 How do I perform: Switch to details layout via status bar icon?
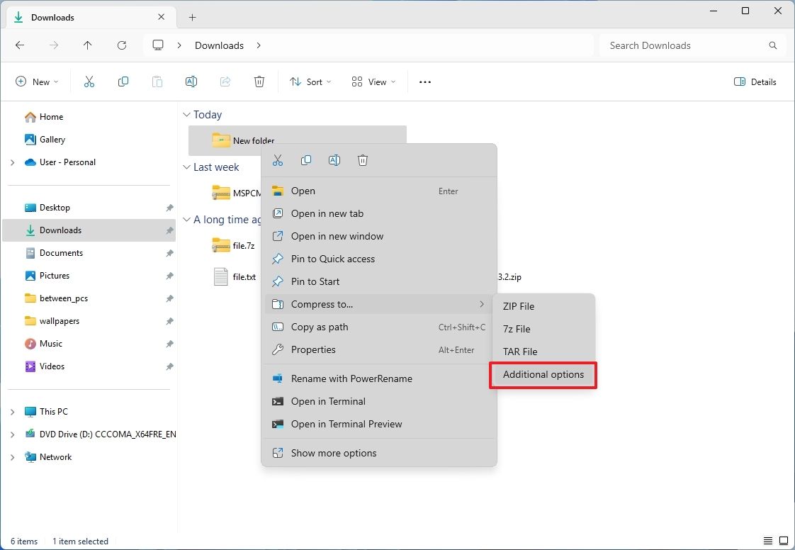point(767,541)
